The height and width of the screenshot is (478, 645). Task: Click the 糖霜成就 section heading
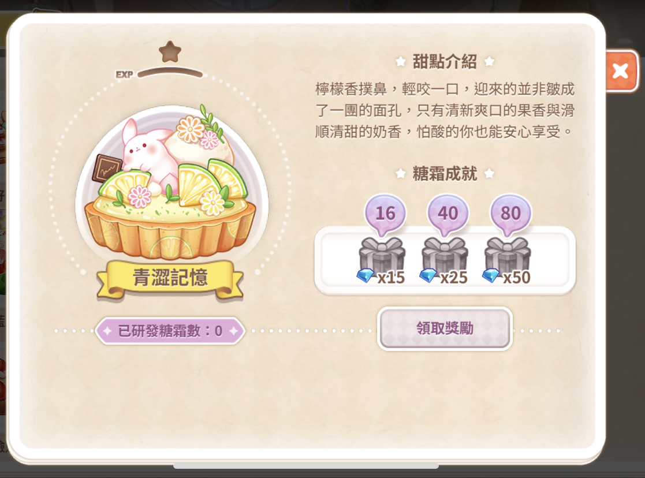pyautogui.click(x=445, y=174)
